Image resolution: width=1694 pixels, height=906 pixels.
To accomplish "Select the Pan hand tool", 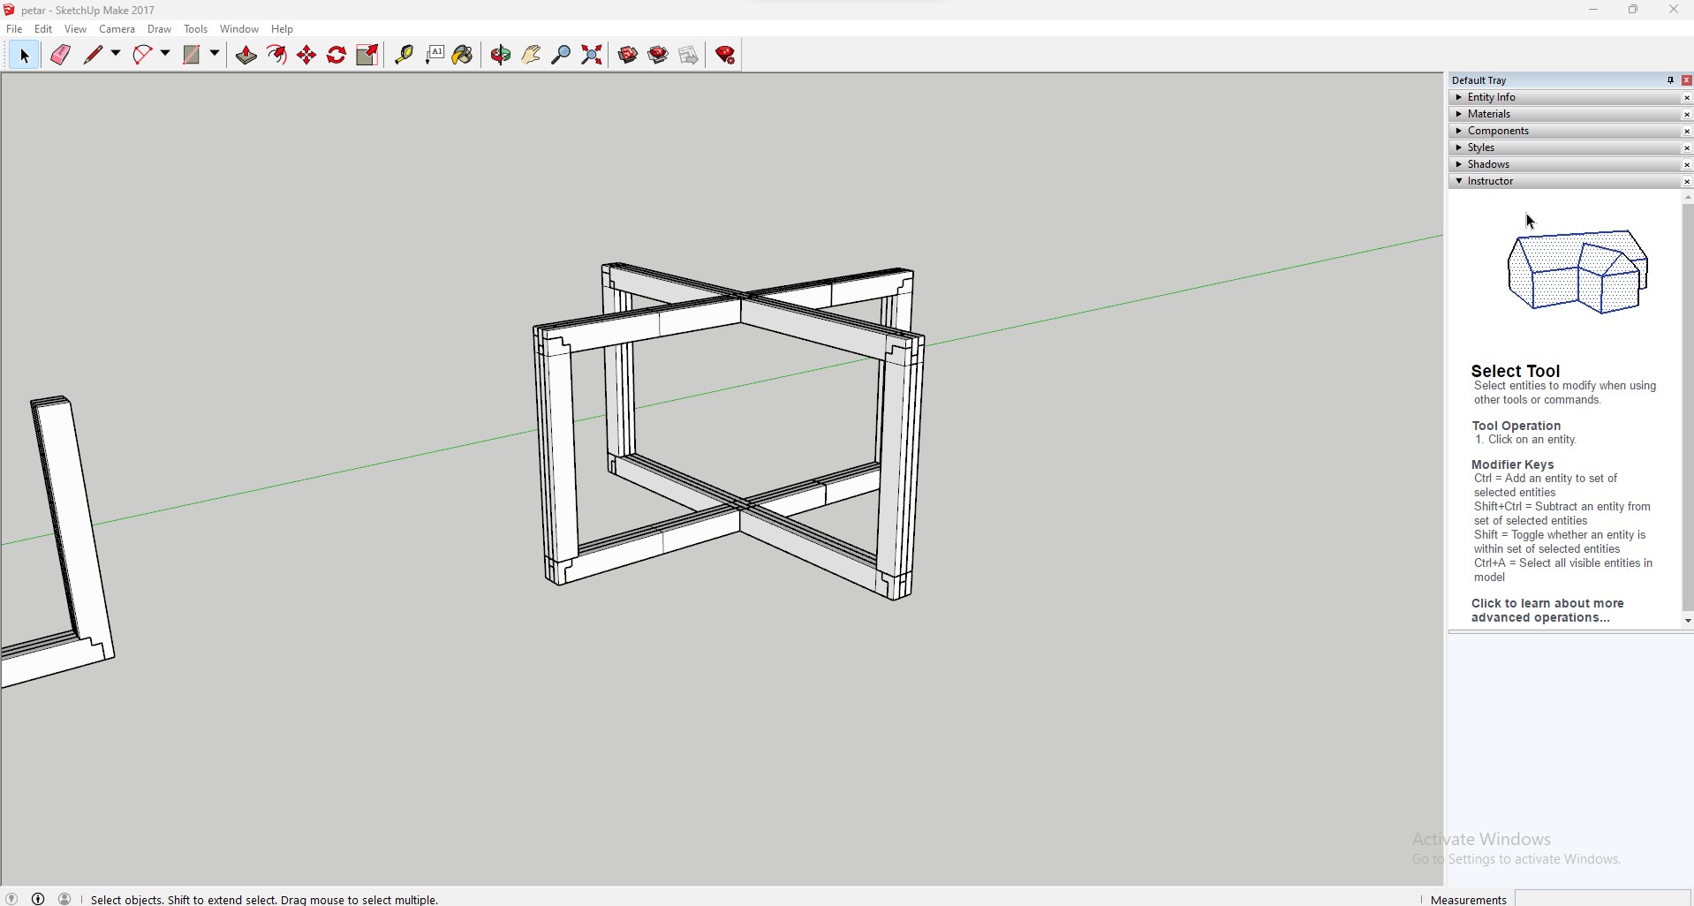I will pyautogui.click(x=532, y=56).
